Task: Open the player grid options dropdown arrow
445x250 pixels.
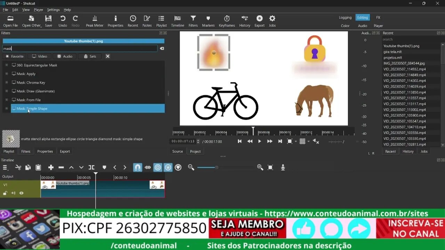Action: 308,141
